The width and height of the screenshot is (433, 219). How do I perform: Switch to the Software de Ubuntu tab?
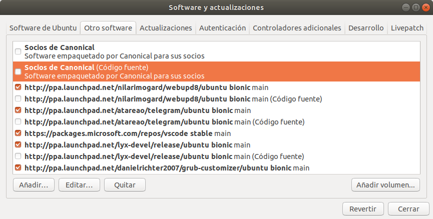tap(43, 28)
